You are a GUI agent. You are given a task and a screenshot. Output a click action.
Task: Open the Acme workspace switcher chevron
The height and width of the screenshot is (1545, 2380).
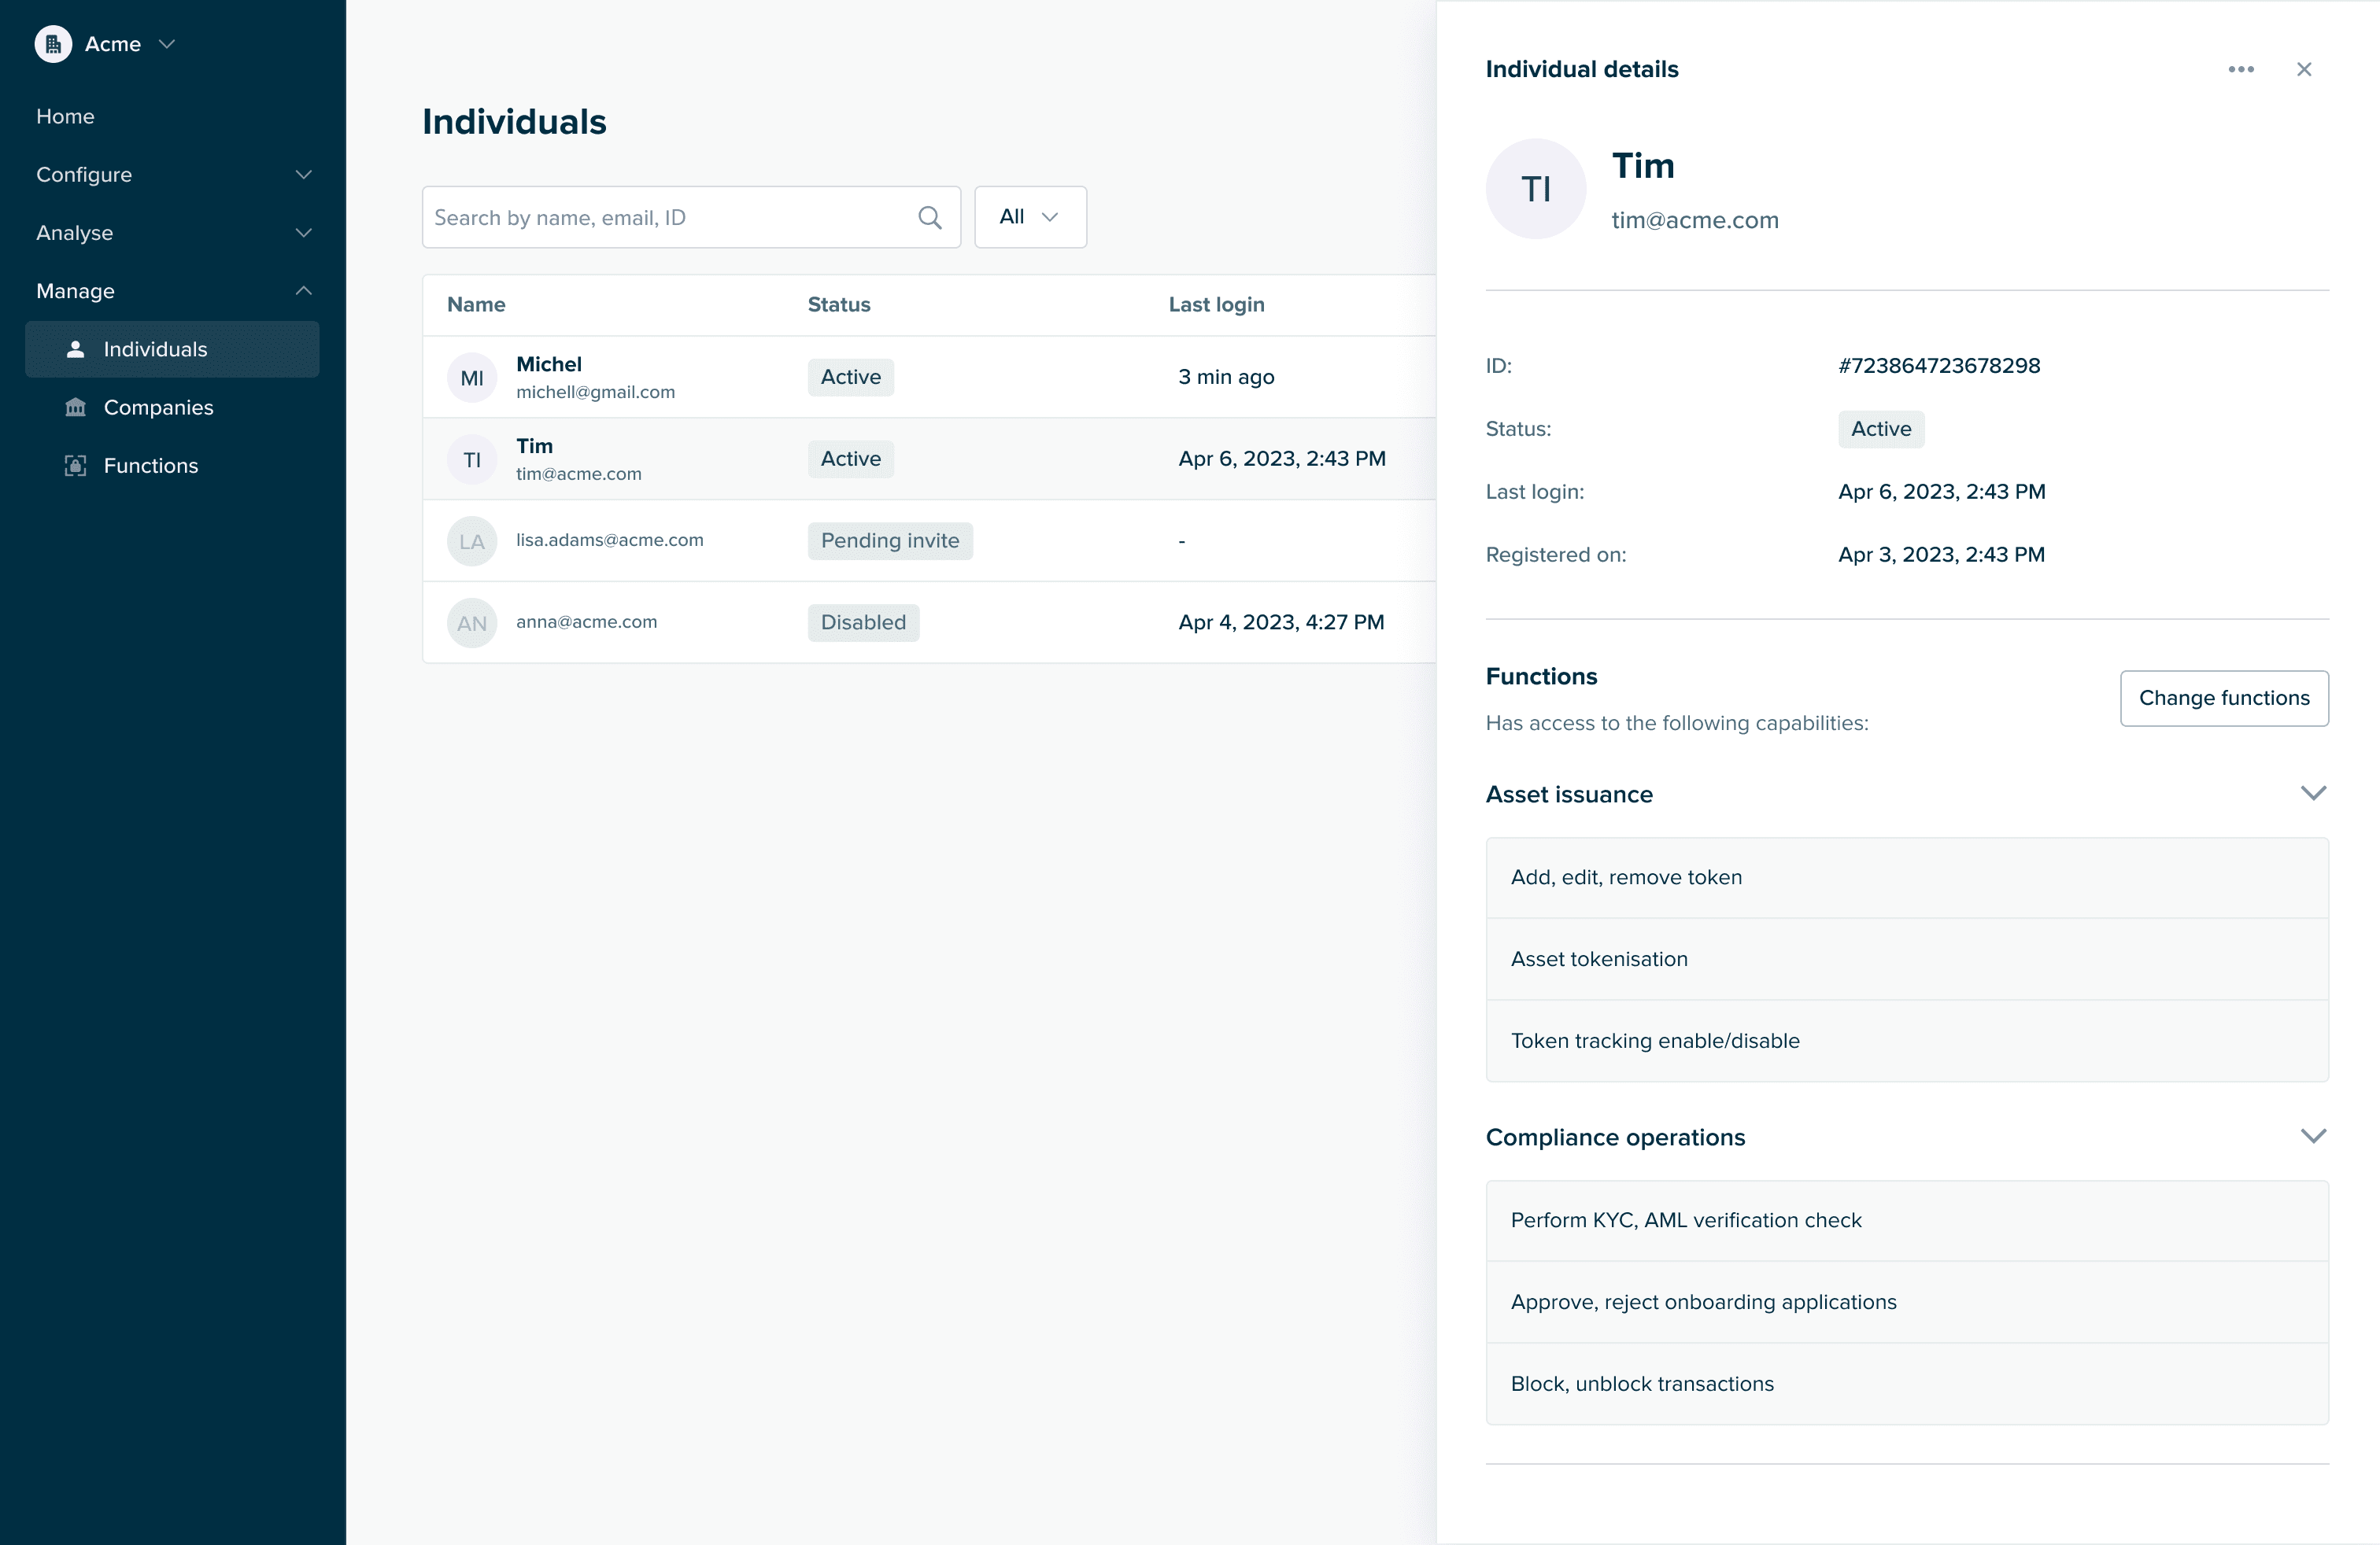click(167, 44)
